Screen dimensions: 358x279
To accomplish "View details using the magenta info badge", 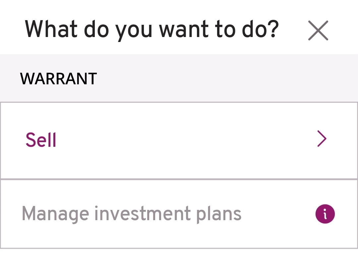I will point(325,214).
